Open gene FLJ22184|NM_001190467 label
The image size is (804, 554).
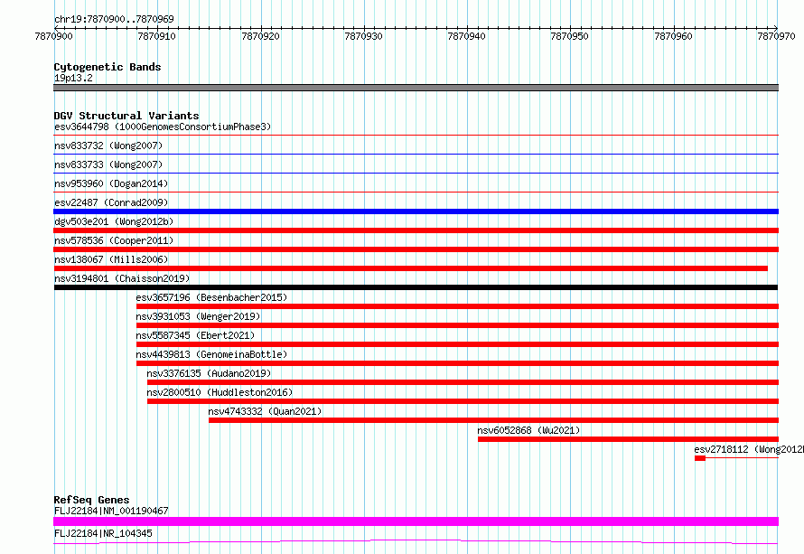click(111, 511)
